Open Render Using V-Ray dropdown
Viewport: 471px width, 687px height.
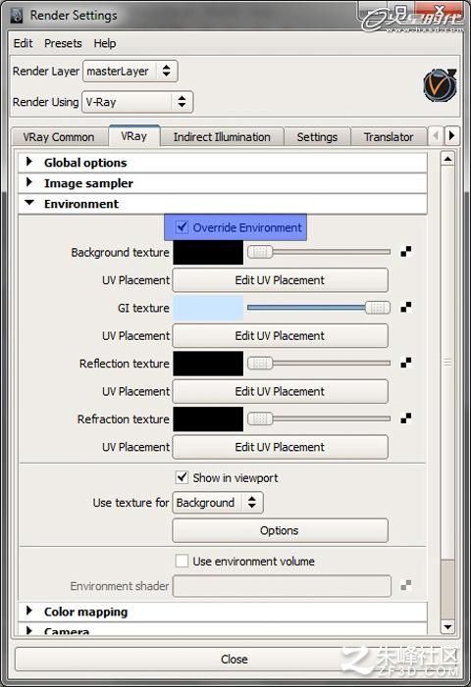tap(137, 102)
